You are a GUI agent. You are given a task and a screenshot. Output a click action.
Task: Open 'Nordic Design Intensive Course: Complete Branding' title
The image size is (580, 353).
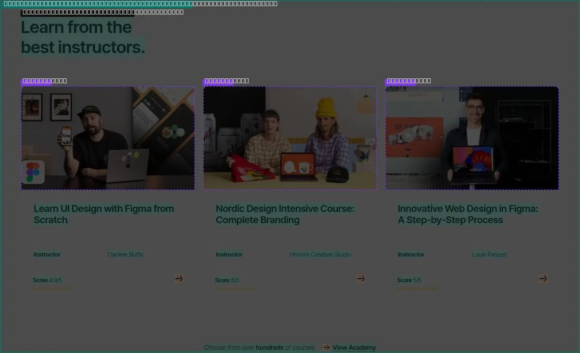coord(285,214)
